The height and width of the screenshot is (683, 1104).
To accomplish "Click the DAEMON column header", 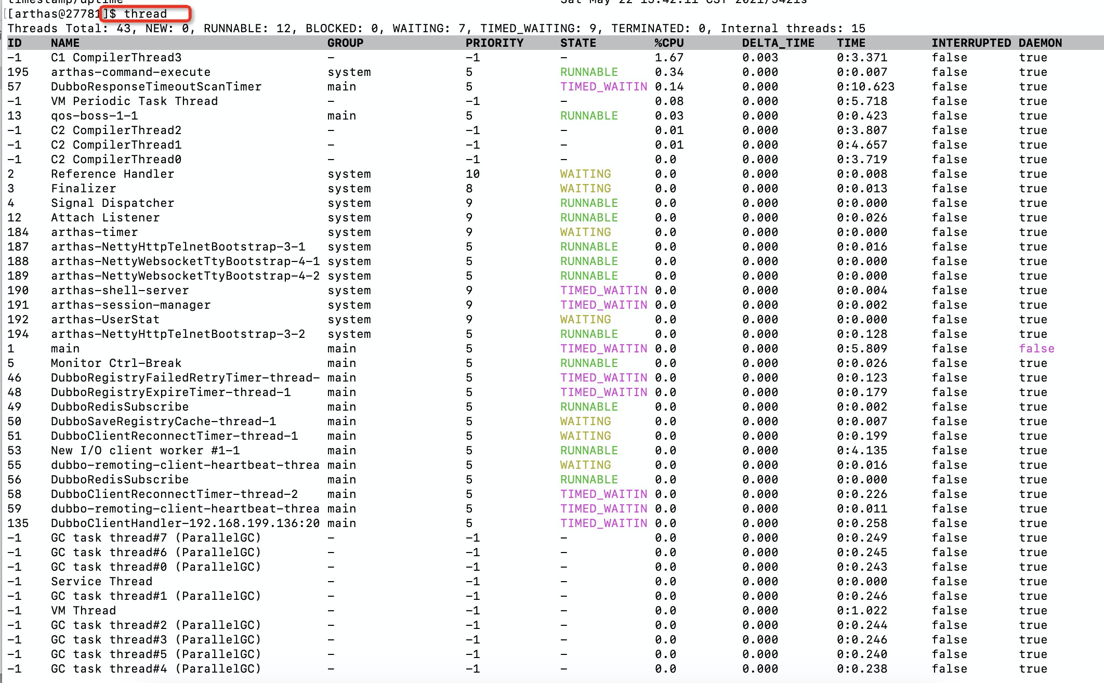I will (1040, 43).
